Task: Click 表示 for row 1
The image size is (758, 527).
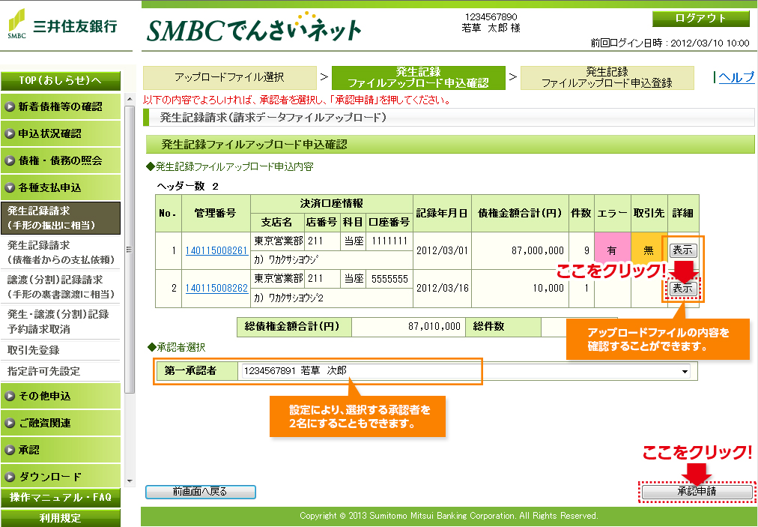Action: 683,250
